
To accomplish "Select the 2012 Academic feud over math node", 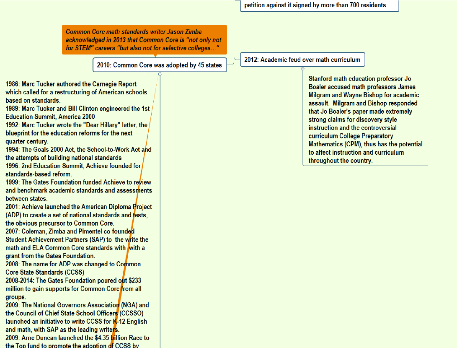I will pos(302,60).
